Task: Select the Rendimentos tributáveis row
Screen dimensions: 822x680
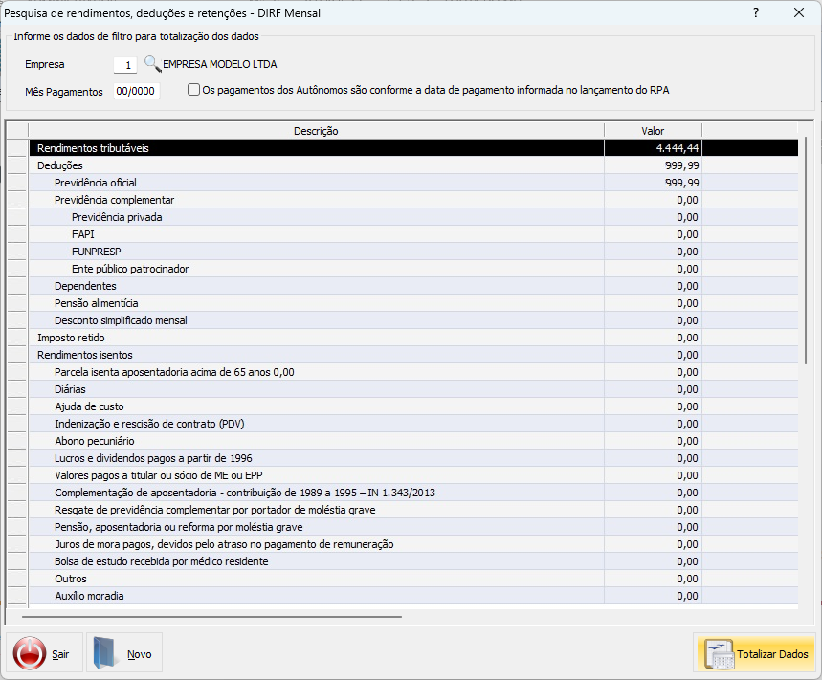Action: click(316, 148)
